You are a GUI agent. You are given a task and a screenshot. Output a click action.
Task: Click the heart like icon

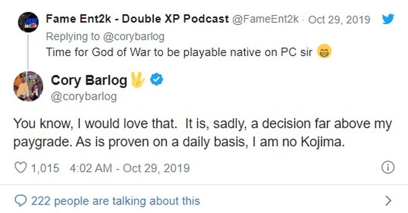pos(21,168)
